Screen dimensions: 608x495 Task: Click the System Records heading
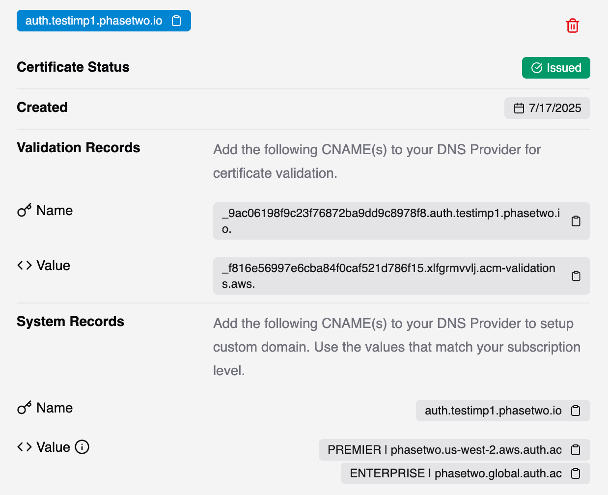point(70,321)
